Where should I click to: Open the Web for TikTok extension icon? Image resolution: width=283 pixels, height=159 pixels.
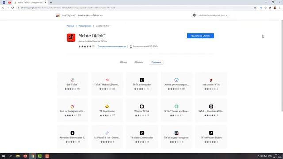(141, 106)
